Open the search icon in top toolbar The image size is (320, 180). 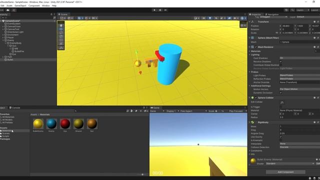tap(292, 10)
